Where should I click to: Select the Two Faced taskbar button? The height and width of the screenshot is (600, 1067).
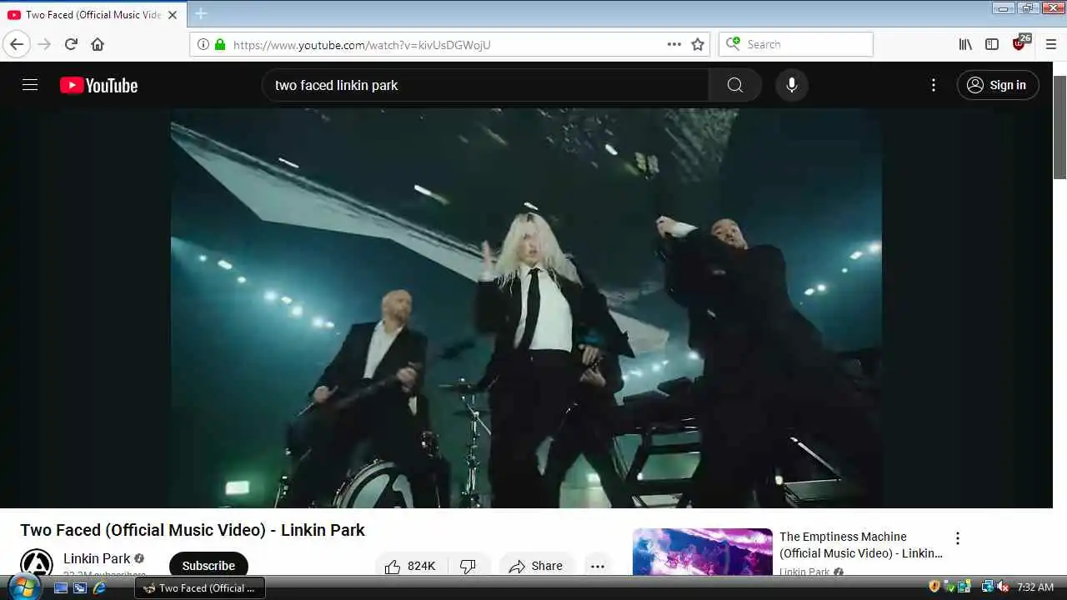pyautogui.click(x=200, y=587)
